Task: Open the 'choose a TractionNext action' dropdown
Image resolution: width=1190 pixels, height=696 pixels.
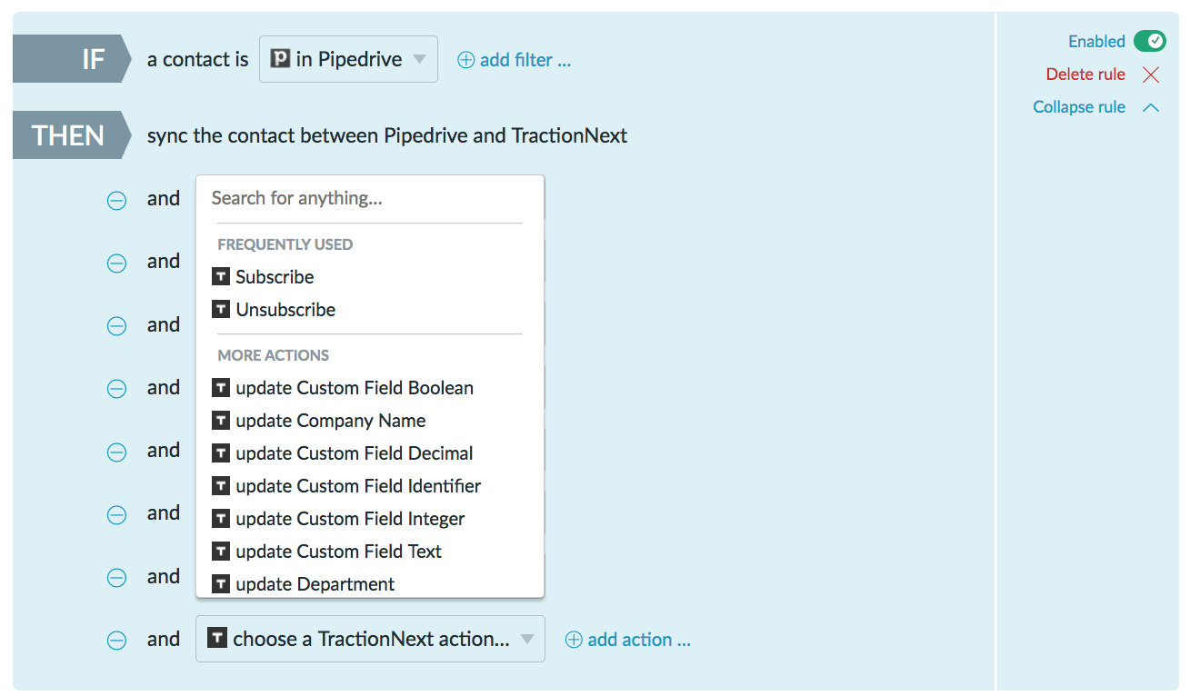Action: 370,639
